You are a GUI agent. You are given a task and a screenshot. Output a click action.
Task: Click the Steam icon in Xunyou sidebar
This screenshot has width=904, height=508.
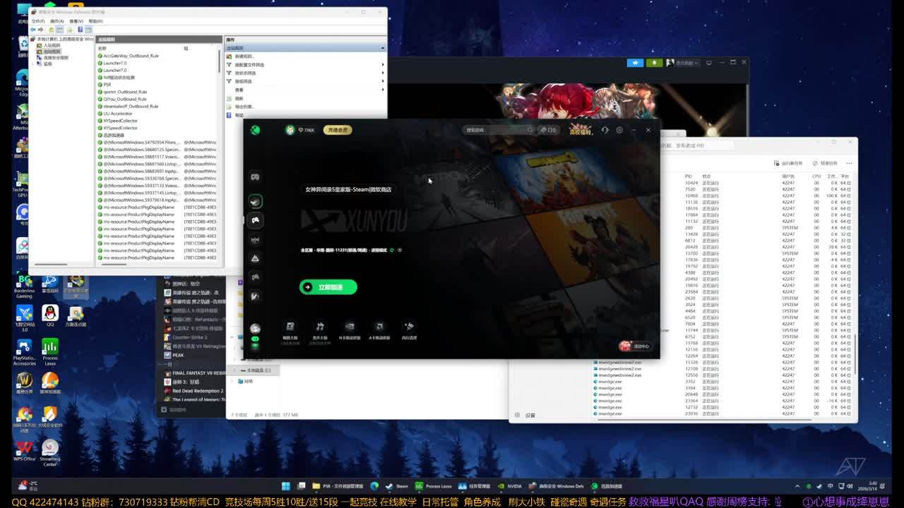tap(255, 201)
